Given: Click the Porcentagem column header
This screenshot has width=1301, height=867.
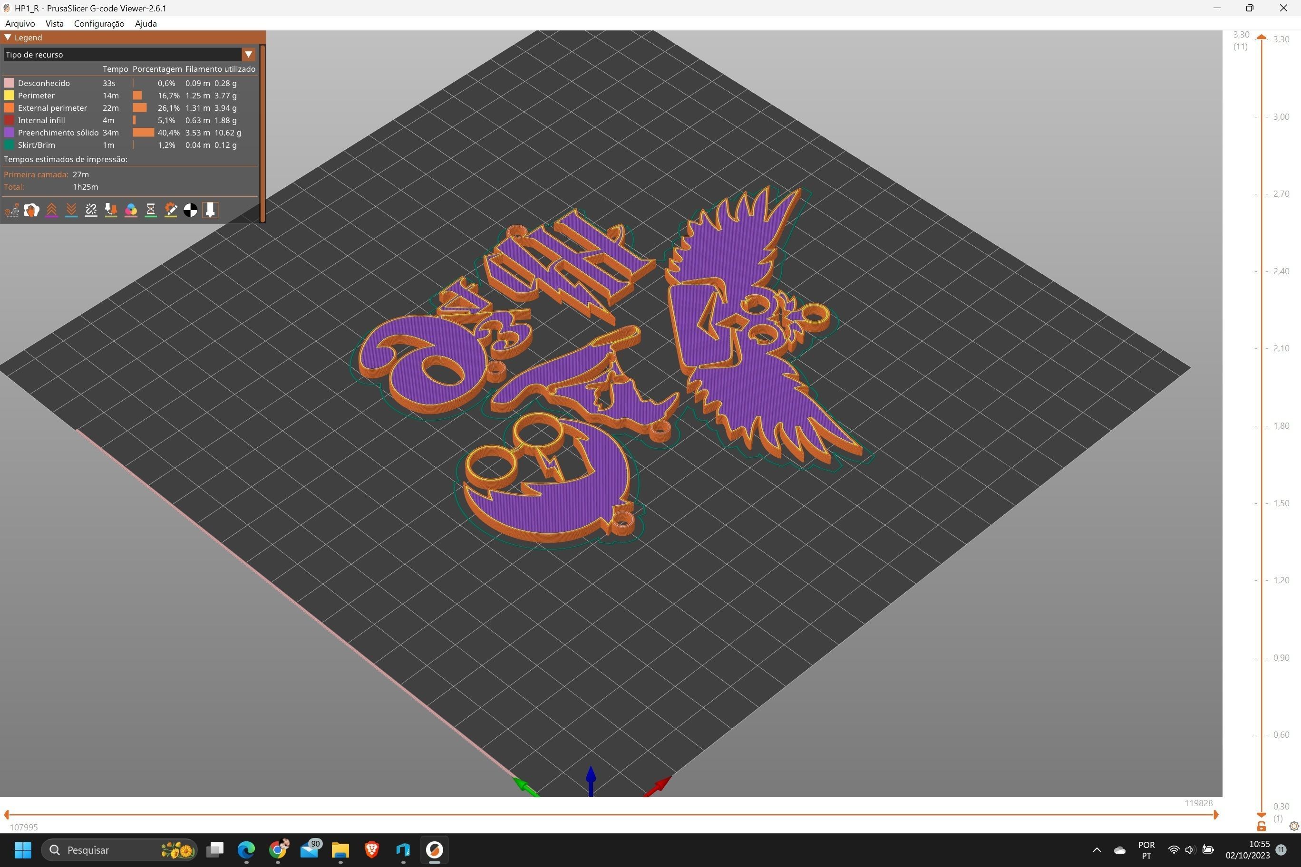Looking at the screenshot, I should click(x=157, y=69).
